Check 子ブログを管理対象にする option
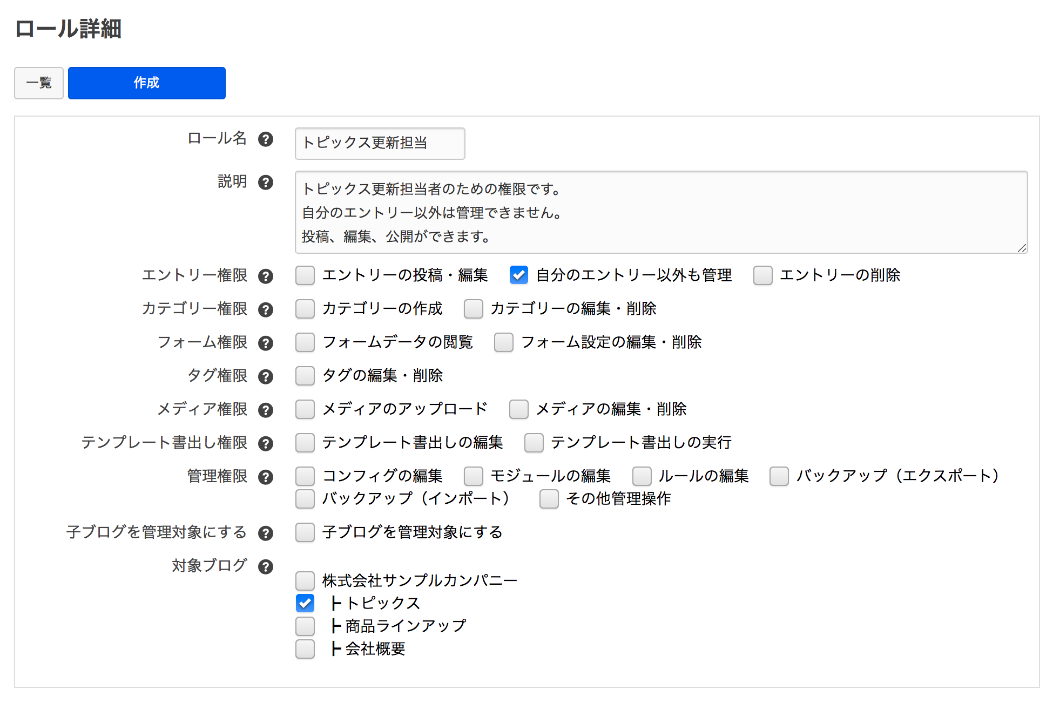Viewport: 1053px width, 703px height. click(x=305, y=532)
